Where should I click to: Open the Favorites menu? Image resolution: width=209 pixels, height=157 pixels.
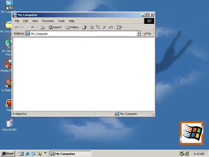(x=48, y=21)
